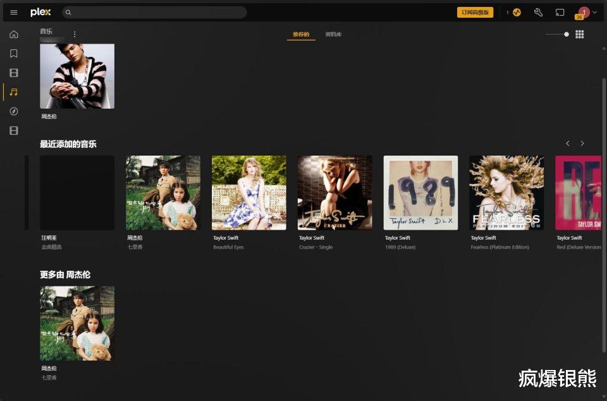Click the grid view layout icon
The height and width of the screenshot is (401, 607).
point(580,34)
